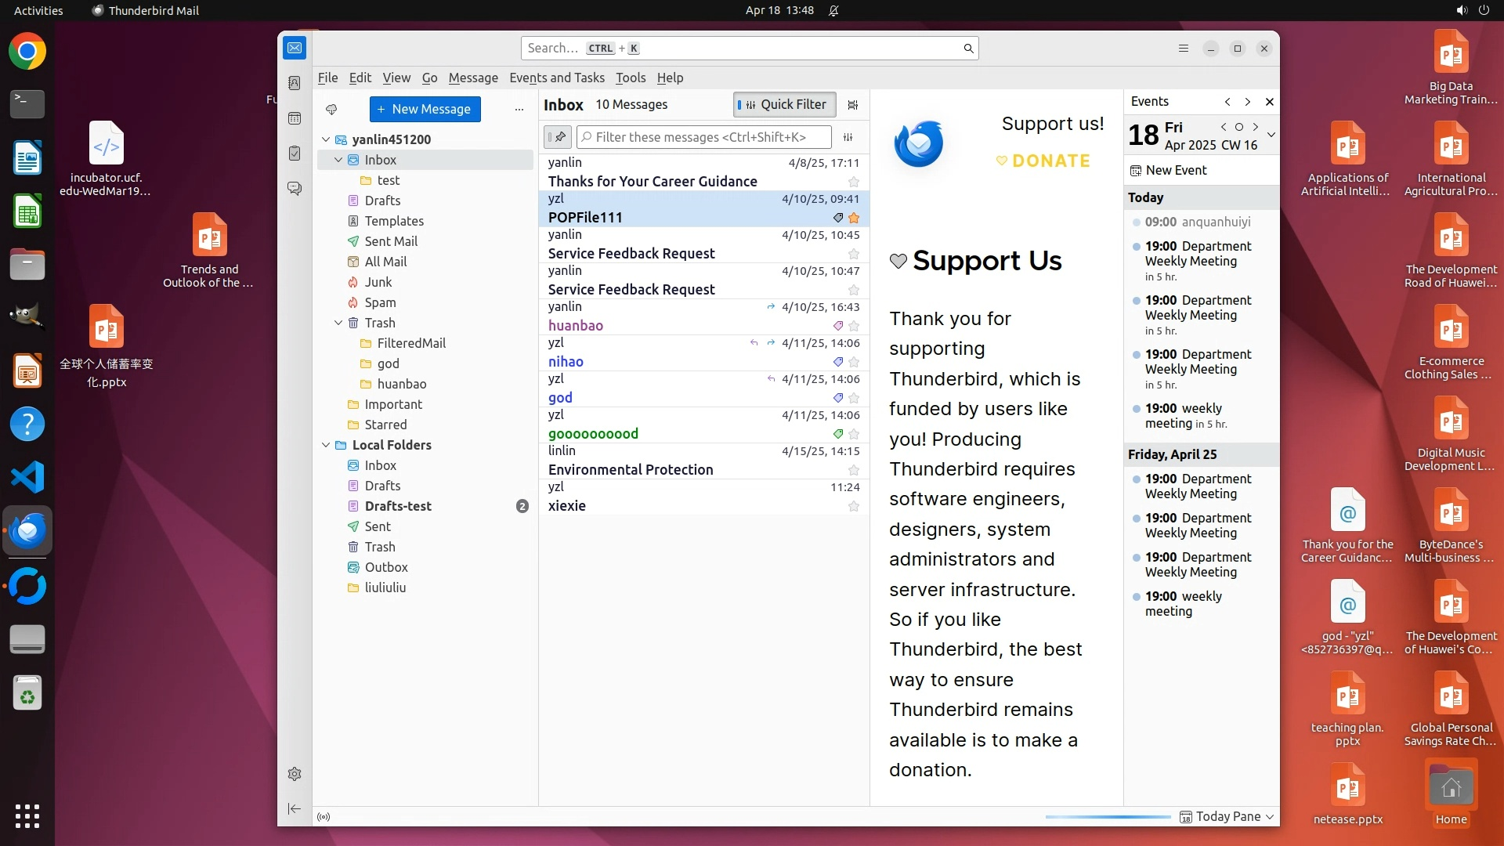Click the filter these messages field
The height and width of the screenshot is (846, 1504).
point(704,137)
